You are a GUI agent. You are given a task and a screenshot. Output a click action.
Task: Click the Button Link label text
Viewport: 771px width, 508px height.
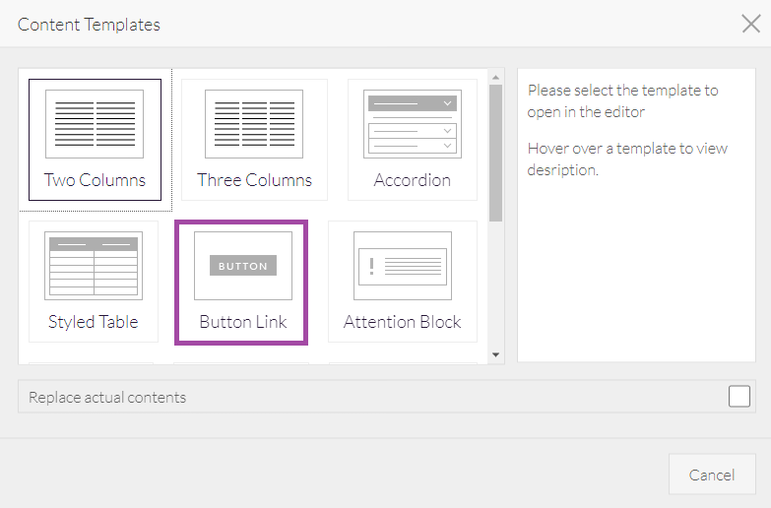pos(242,322)
